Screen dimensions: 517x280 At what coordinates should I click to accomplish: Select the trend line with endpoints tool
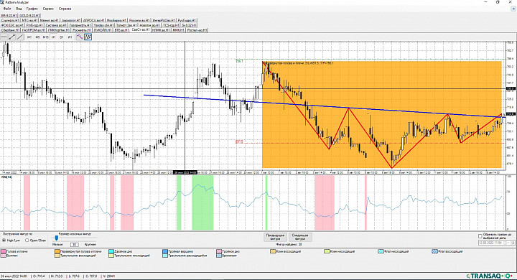point(12,37)
